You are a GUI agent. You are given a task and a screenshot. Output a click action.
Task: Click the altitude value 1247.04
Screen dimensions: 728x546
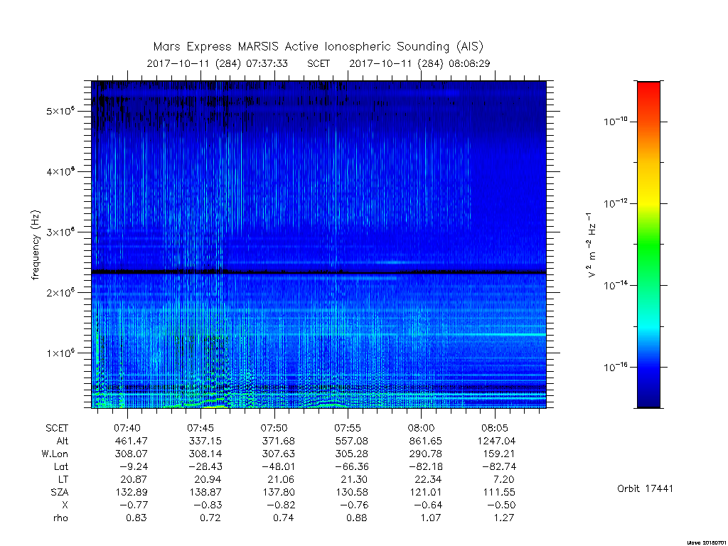pos(496,441)
